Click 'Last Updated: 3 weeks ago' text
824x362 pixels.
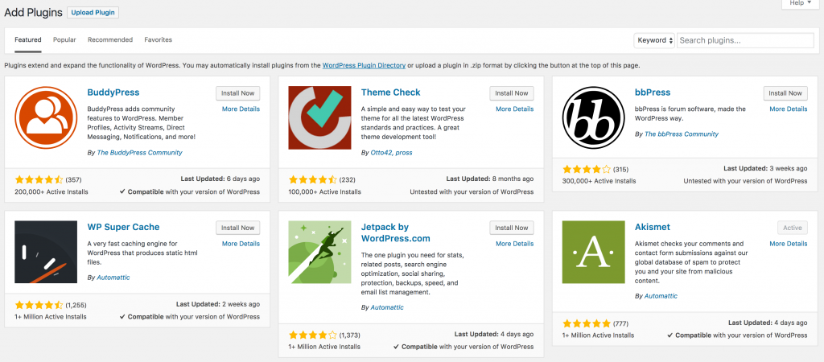click(x=765, y=169)
